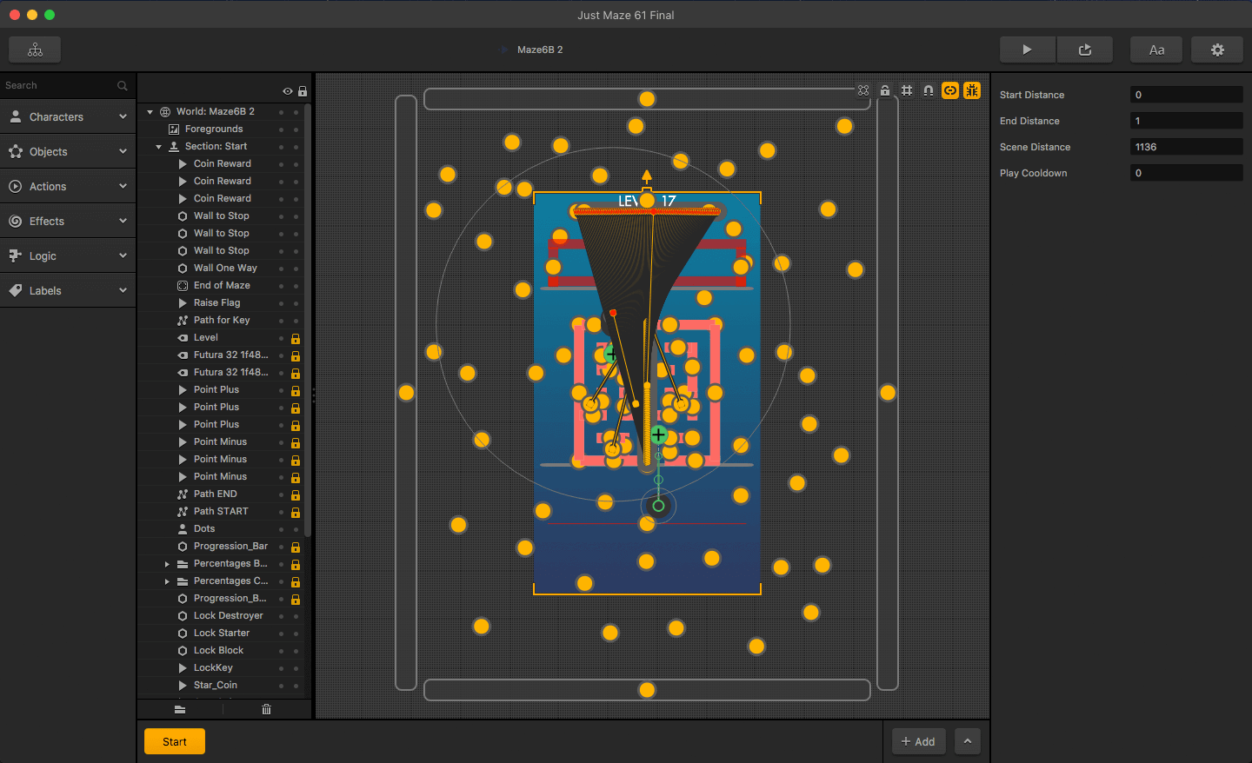The width and height of the screenshot is (1252, 763).
Task: Select the Lock Destroyer item
Action: 228,615
